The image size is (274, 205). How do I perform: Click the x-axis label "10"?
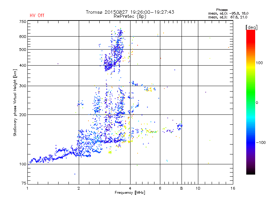point(198,188)
